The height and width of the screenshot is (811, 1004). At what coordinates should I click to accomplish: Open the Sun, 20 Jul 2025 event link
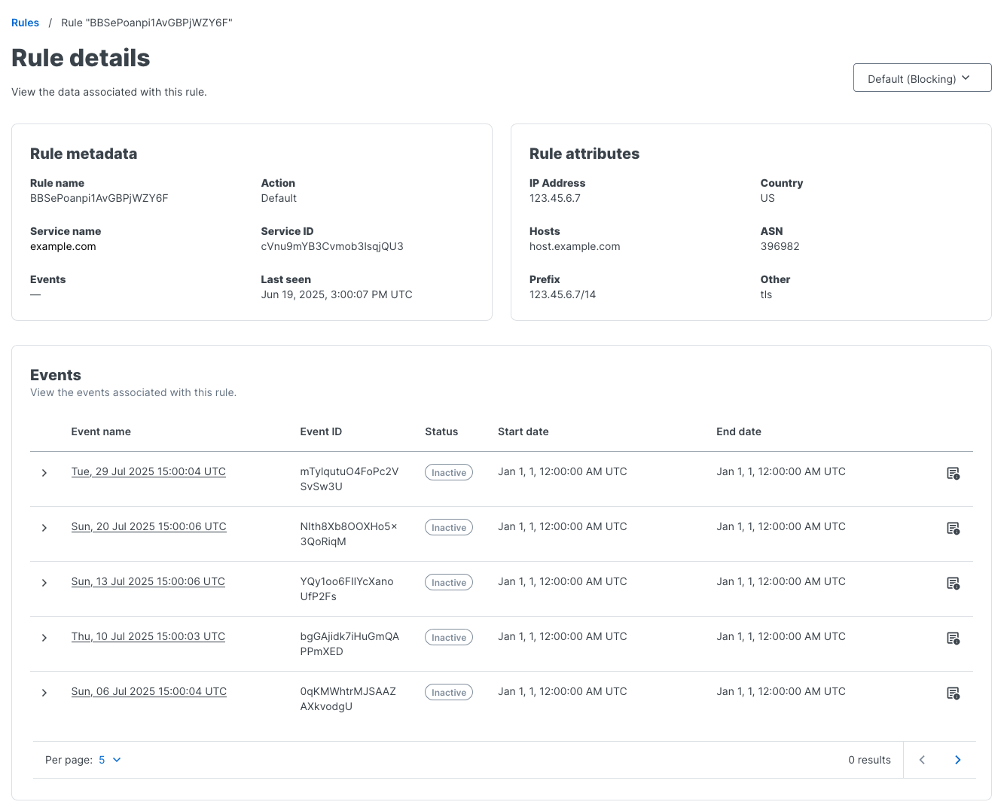[148, 526]
